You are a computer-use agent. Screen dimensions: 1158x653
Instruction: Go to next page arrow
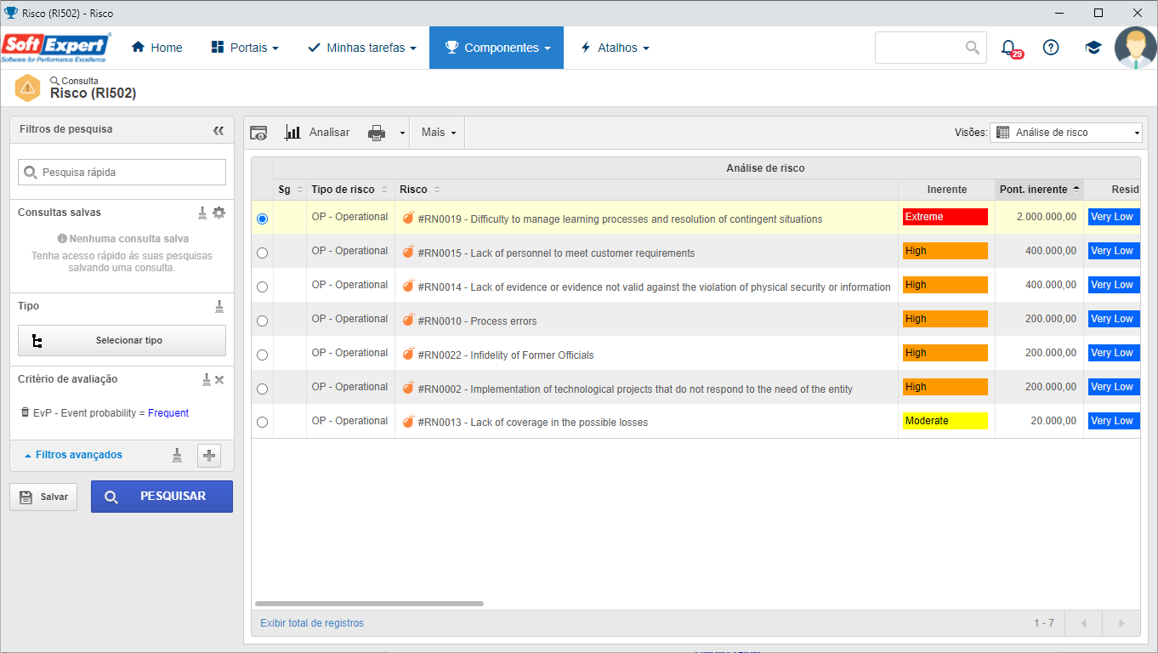coord(1121,623)
